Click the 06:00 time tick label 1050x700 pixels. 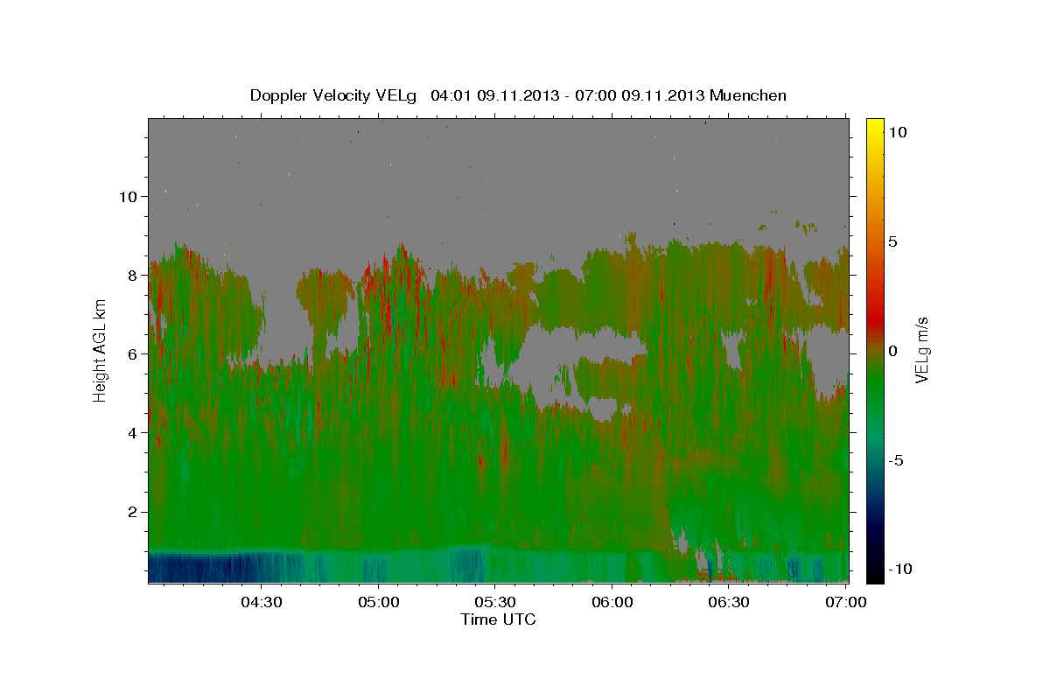click(612, 603)
